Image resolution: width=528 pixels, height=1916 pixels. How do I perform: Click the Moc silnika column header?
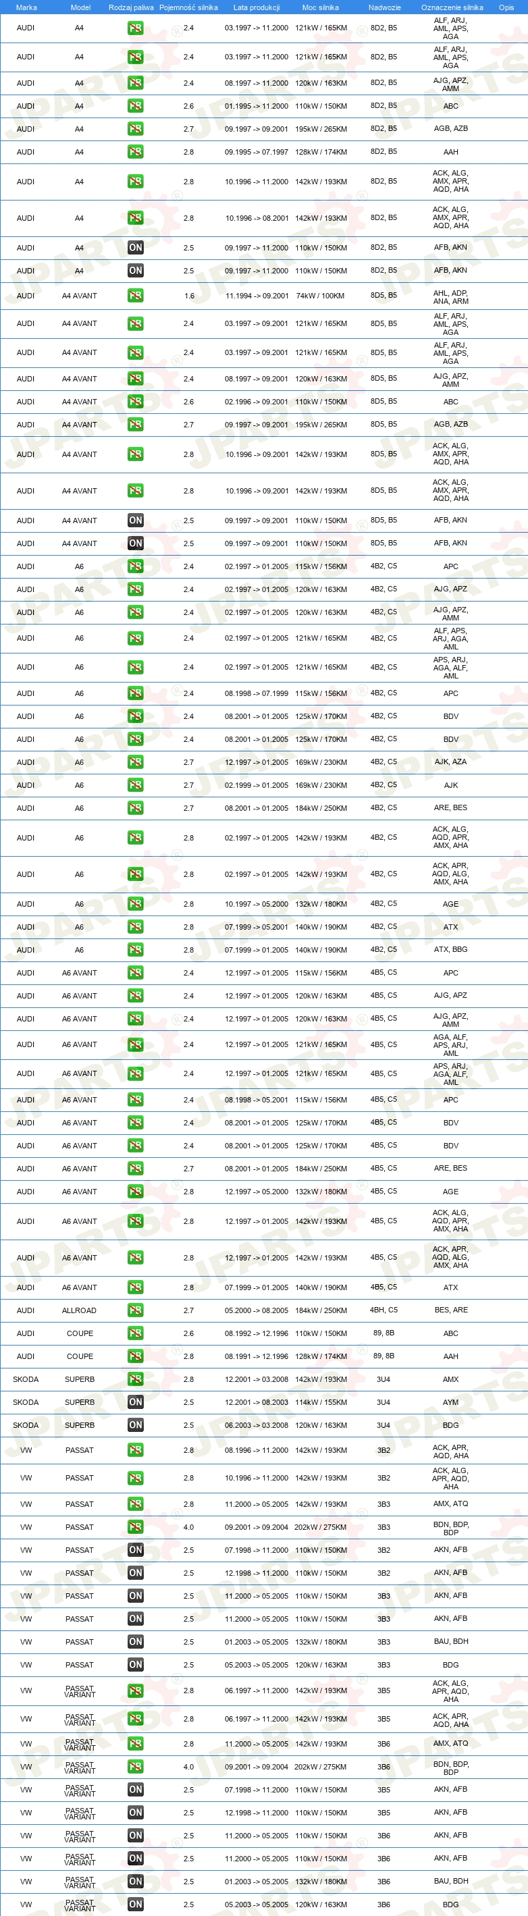(x=321, y=7)
